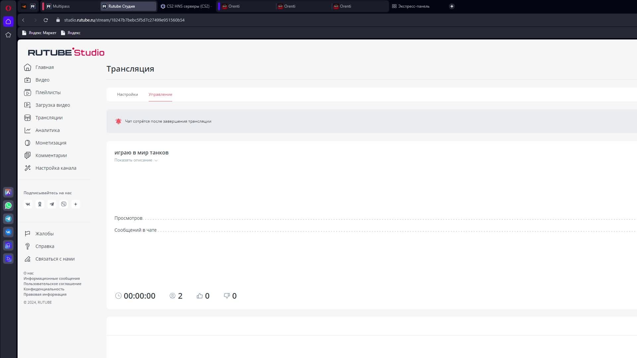Open the Opera main menu logo
The width and height of the screenshot is (637, 358).
pos(8,8)
